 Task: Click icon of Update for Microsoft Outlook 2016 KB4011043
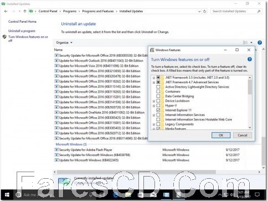[x=56, y=61]
